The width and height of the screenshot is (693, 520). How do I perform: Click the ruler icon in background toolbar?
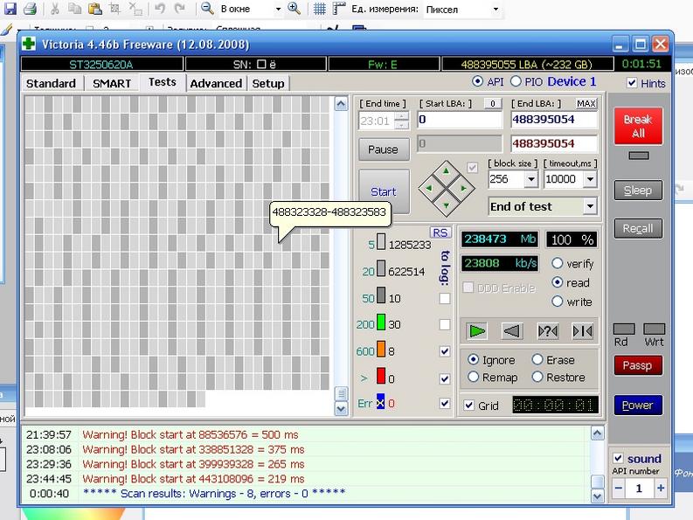coord(339,9)
